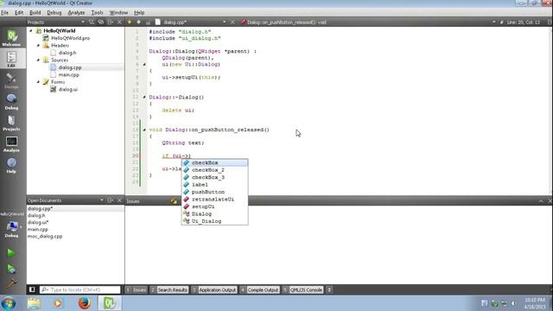Choose checkBox_2 from the completion list

215,170
